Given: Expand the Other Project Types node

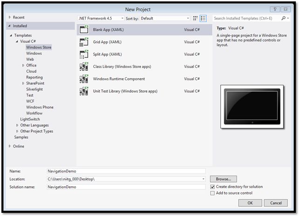Looking at the screenshot, I should click(17, 131).
